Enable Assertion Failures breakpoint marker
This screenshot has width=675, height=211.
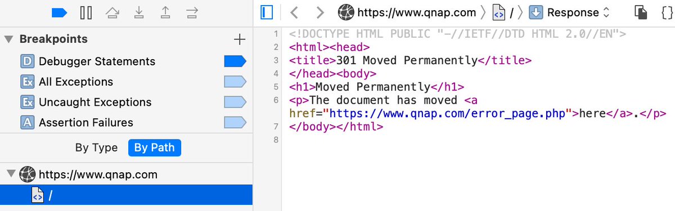click(235, 122)
